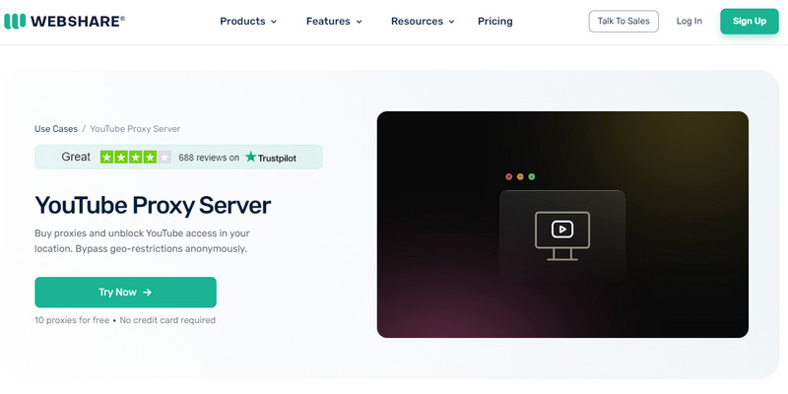Click the Trustpilot star logo

click(x=251, y=157)
